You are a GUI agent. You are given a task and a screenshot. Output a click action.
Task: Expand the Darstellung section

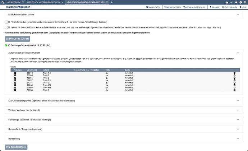click(x=124, y=139)
